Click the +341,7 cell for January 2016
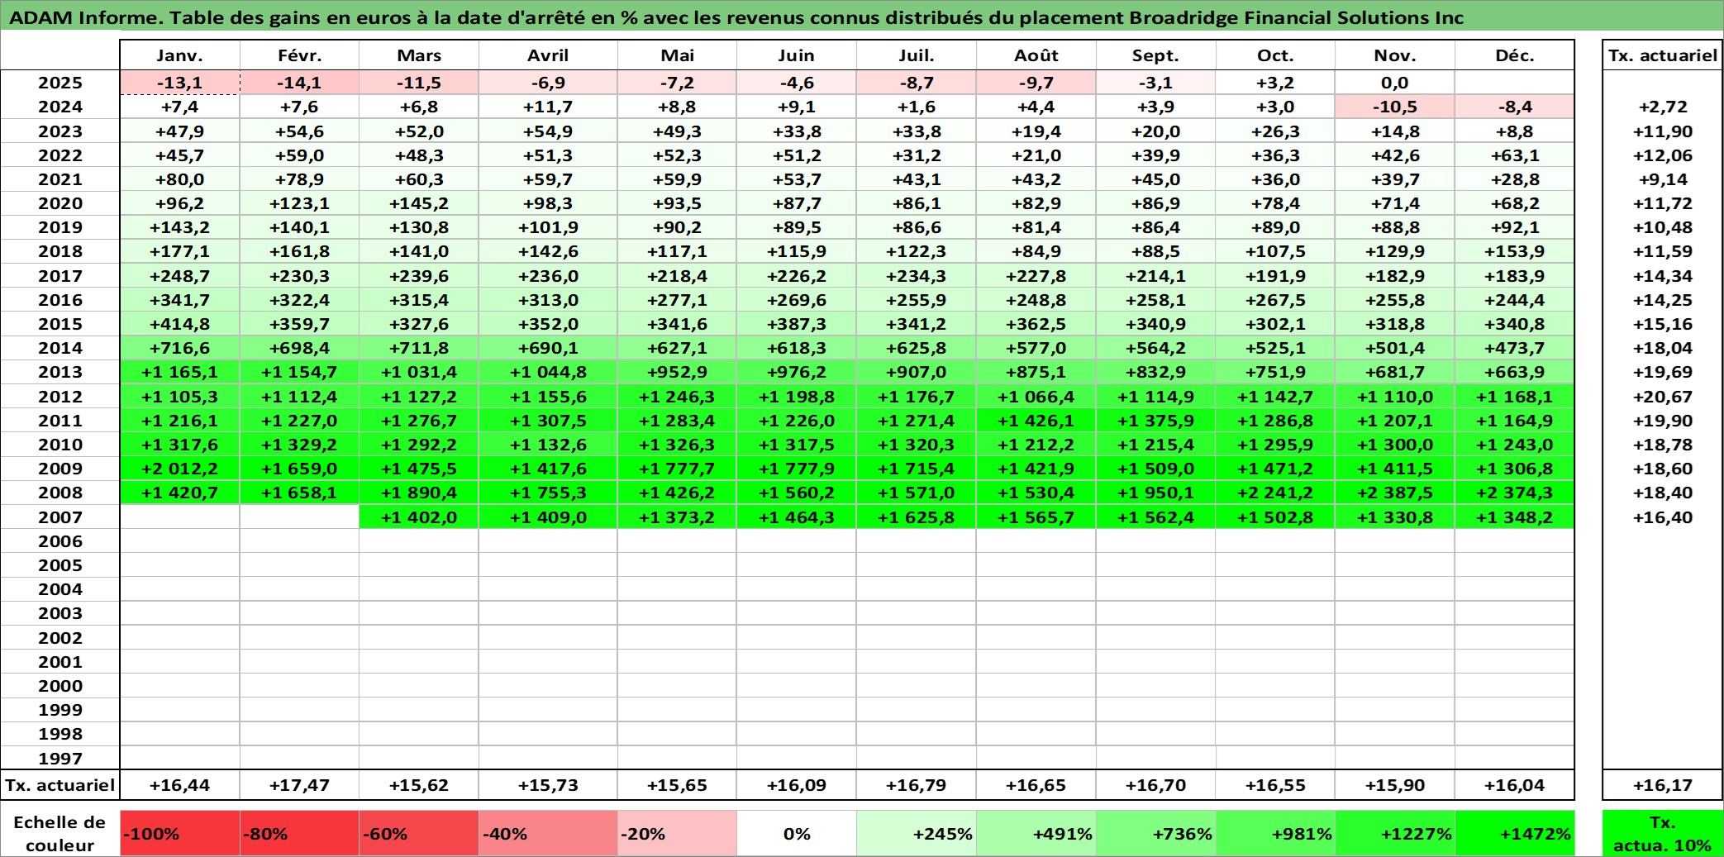Viewport: 1724px width, 857px height. (180, 300)
